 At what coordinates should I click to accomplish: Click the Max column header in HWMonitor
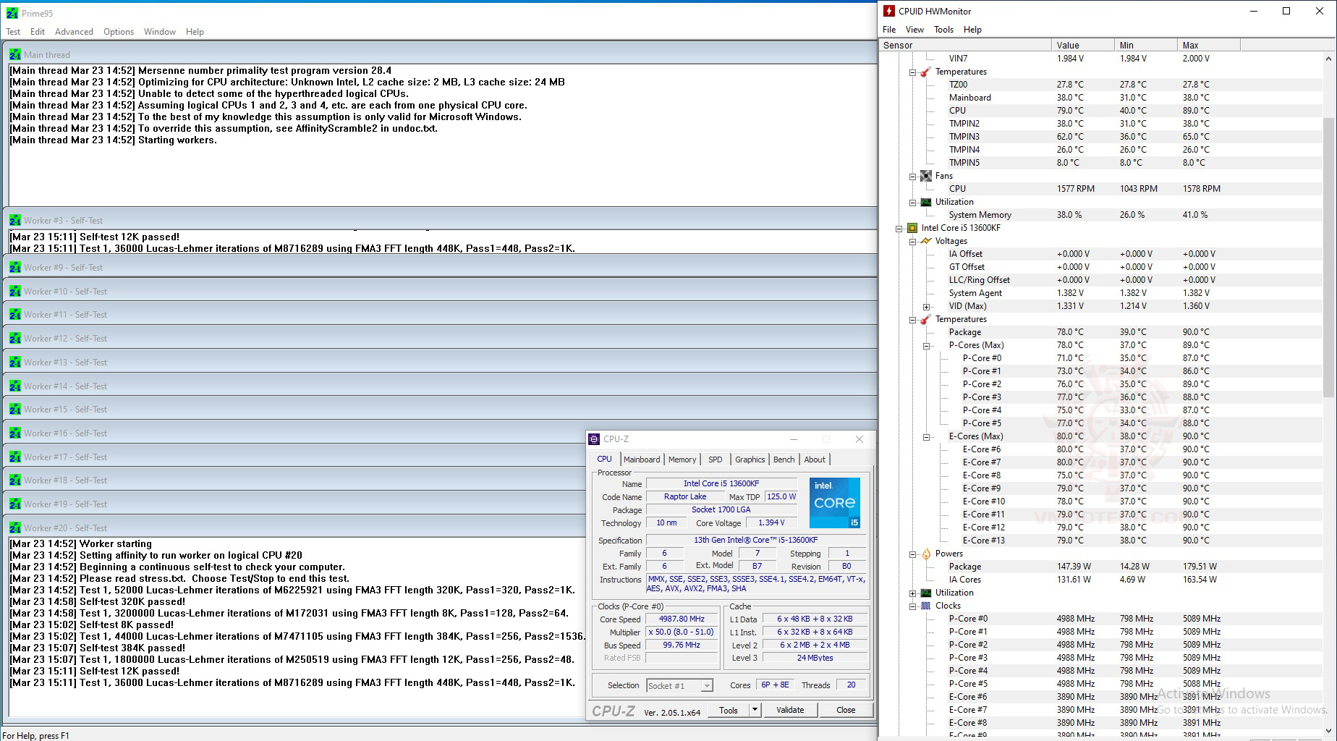pyautogui.click(x=1209, y=45)
